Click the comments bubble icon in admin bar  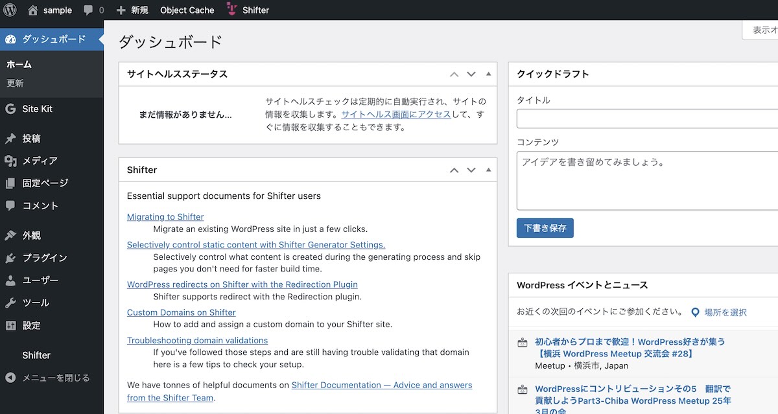[88, 10]
